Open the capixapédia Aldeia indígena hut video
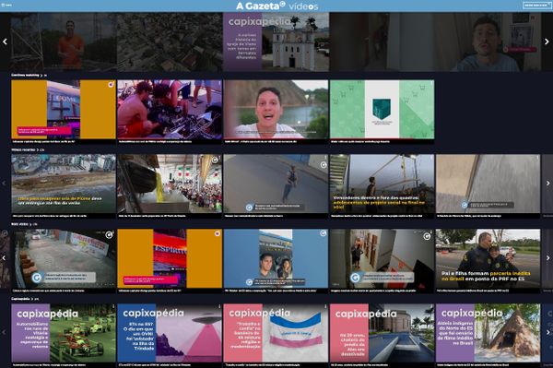This screenshot has height=368, width=553. point(488,335)
